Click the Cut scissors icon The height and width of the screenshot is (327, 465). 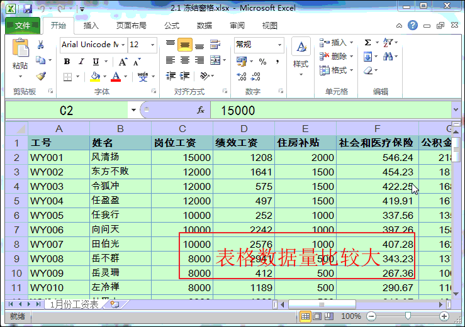[x=41, y=45]
